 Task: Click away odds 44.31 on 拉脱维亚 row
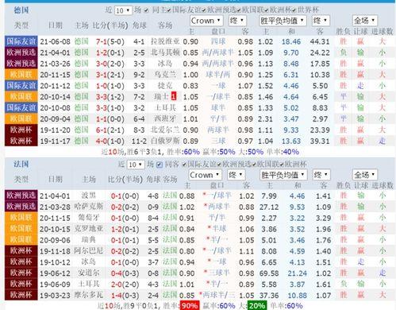tap(320, 41)
